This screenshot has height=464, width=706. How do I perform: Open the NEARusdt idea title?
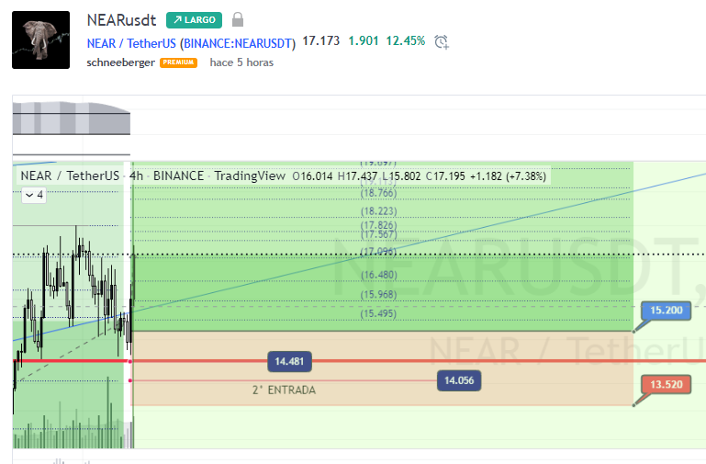pos(121,20)
